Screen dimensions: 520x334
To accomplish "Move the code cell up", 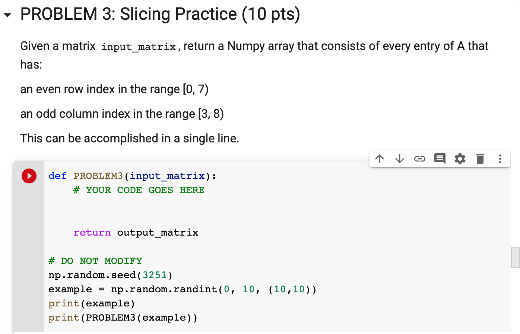I will (x=380, y=159).
